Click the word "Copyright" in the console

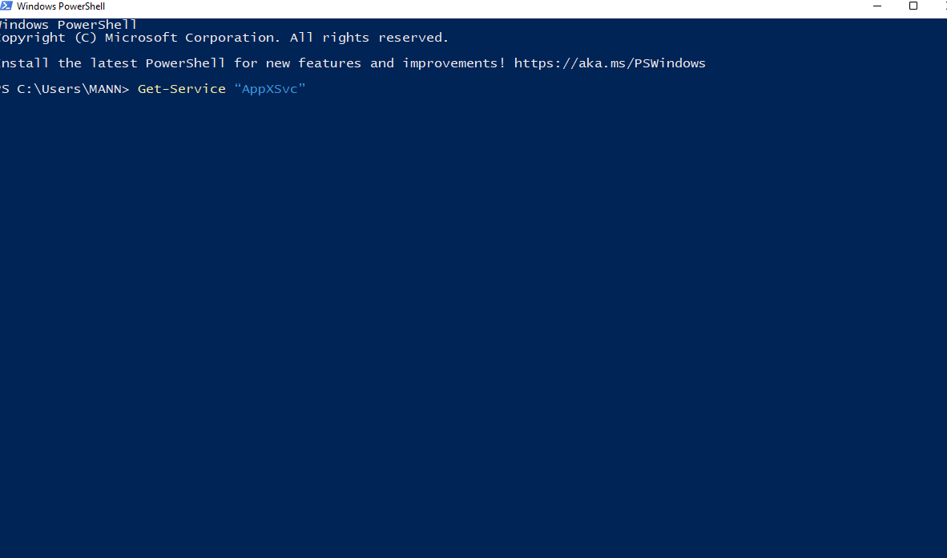point(31,38)
